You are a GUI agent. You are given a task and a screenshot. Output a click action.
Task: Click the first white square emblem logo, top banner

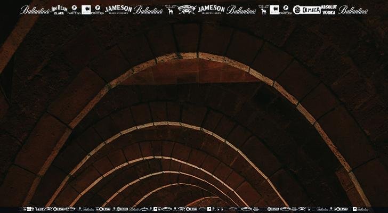(x=86, y=10)
